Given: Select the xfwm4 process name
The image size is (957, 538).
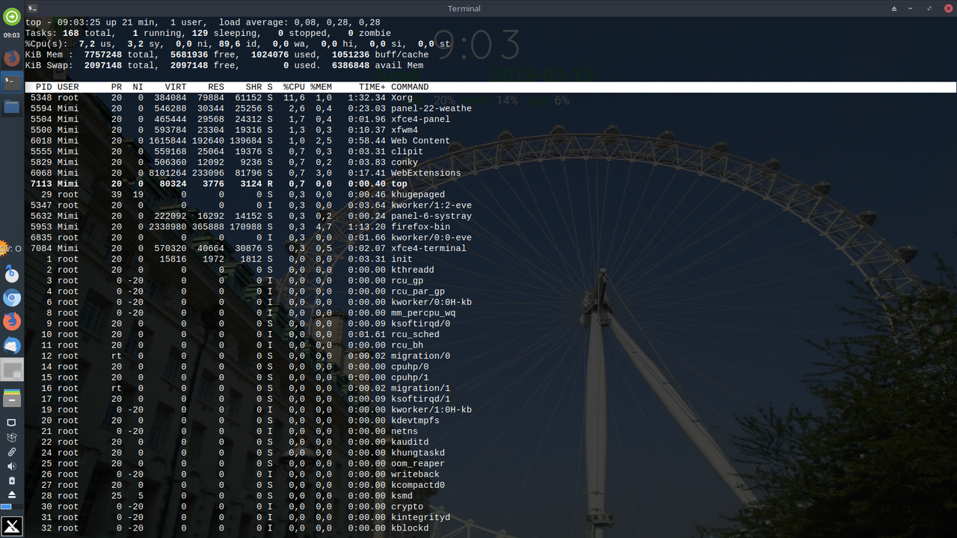Looking at the screenshot, I should (x=404, y=130).
